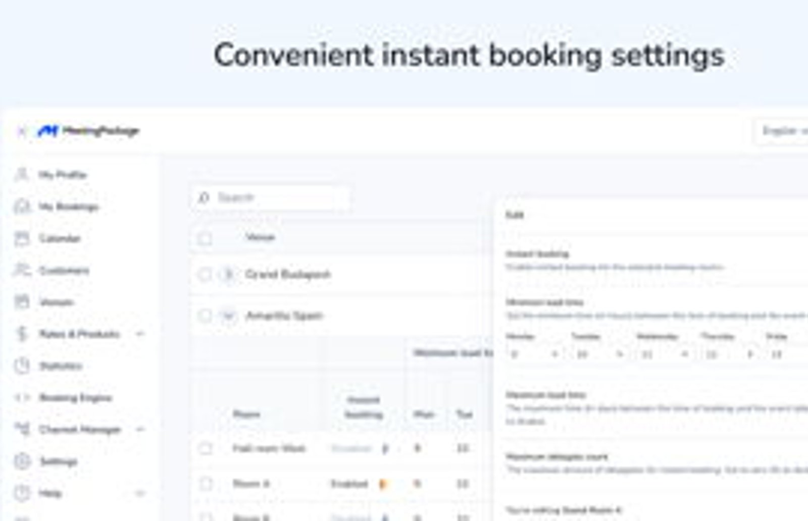Open My Profile via its person icon
This screenshot has height=521, width=808.
[x=22, y=175]
